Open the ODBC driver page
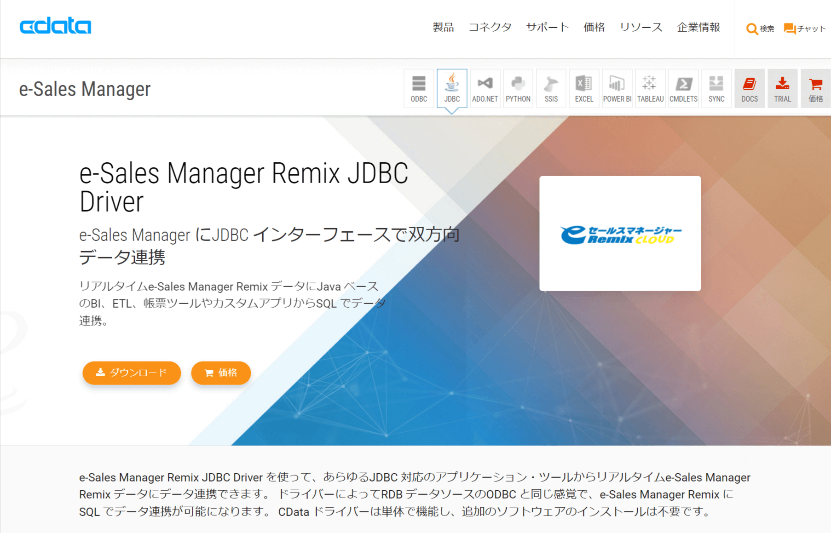 (419, 88)
